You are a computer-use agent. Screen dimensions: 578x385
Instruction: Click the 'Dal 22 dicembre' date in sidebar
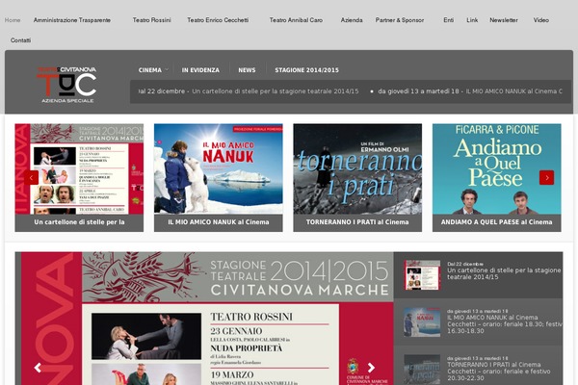point(465,264)
